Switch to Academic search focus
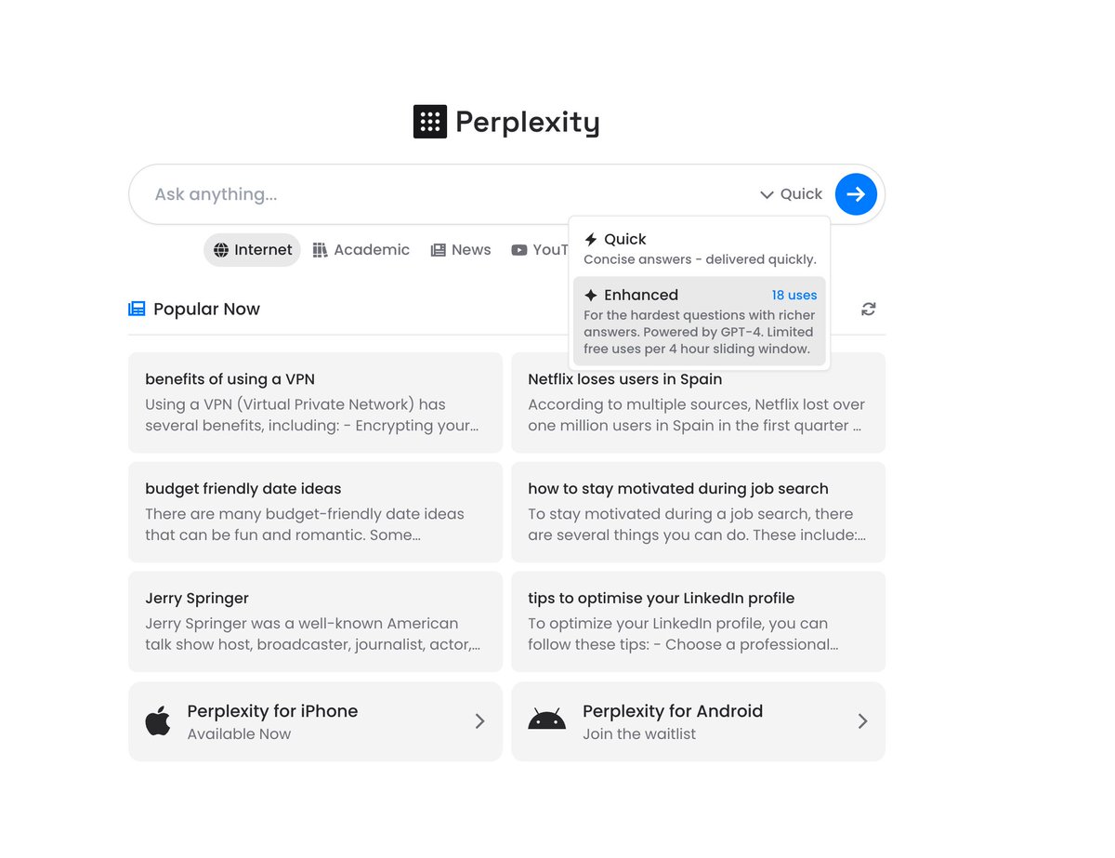Image resolution: width=1115 pixels, height=858 pixels. (x=361, y=250)
